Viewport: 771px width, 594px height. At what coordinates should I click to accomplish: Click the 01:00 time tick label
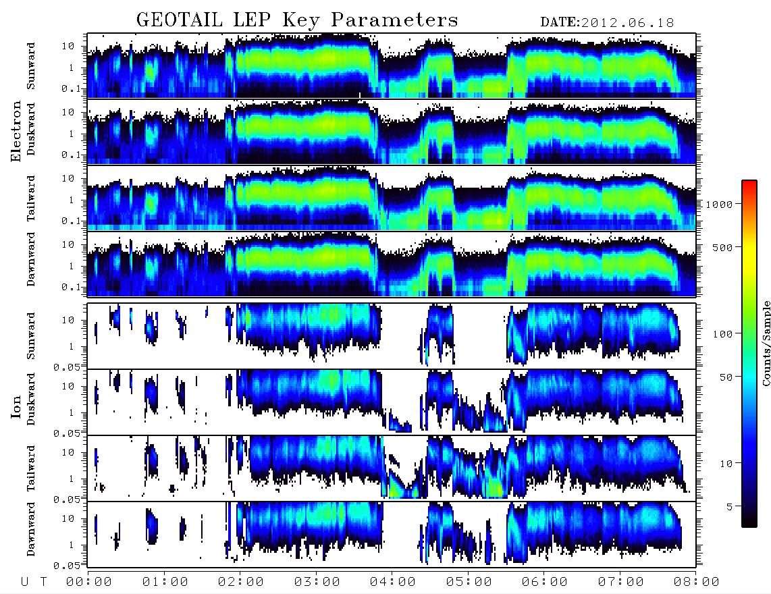(165, 583)
